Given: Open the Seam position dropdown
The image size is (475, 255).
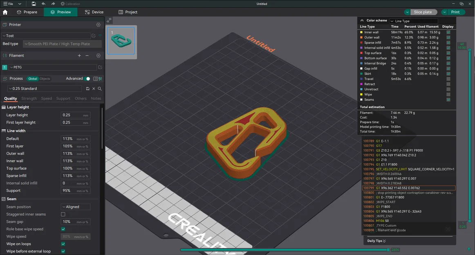Looking at the screenshot, I should [76, 207].
